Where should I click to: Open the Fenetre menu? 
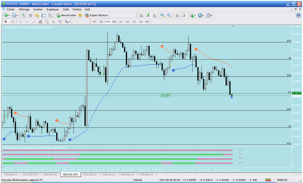pos(77,9)
